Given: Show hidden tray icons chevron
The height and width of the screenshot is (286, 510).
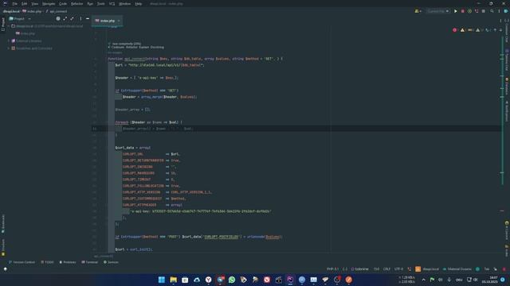Looking at the screenshot, I should pos(423,280).
